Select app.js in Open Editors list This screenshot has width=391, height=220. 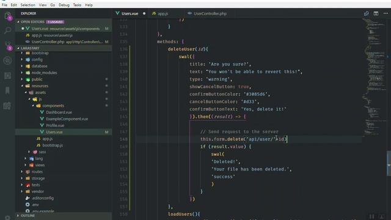coord(64,35)
